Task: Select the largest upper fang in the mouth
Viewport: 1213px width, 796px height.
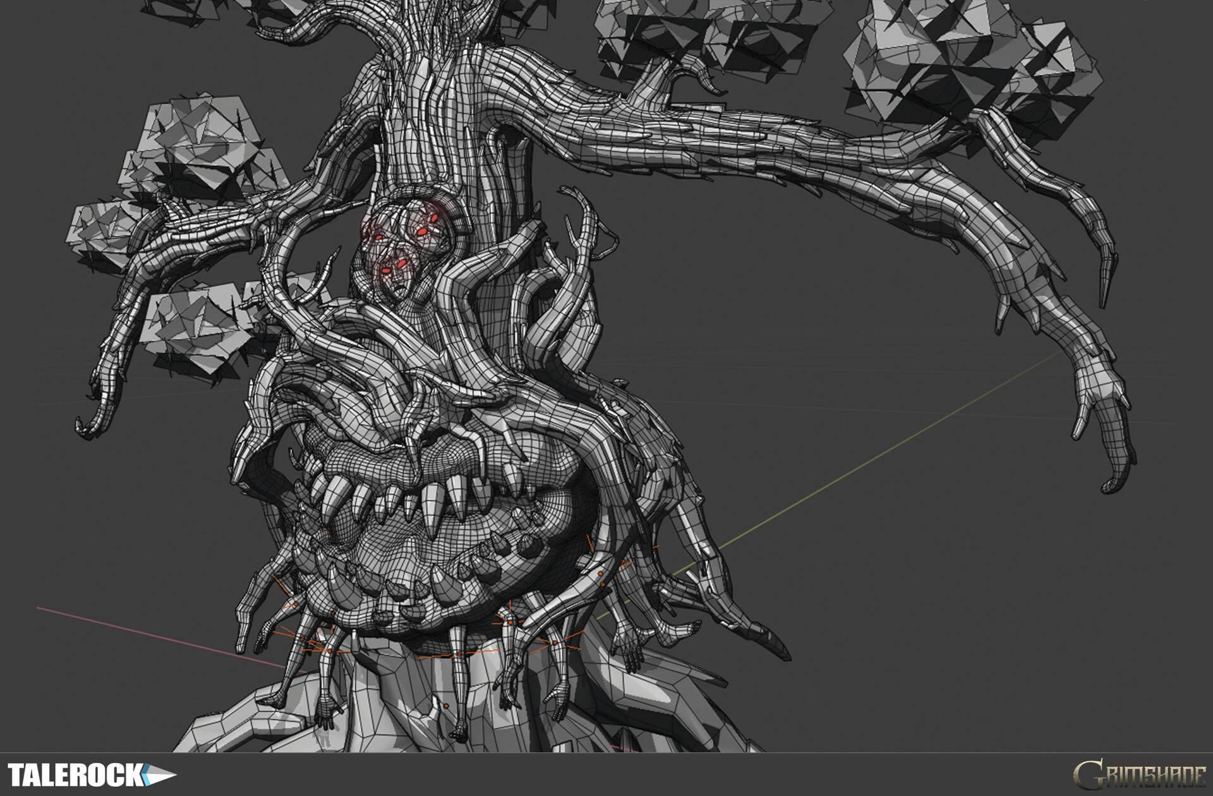Action: tap(432, 509)
